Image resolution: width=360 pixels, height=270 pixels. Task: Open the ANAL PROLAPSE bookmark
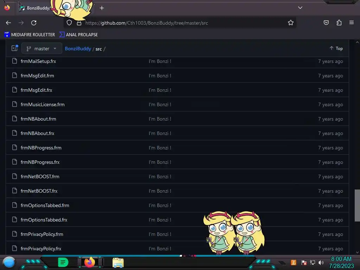(78, 35)
